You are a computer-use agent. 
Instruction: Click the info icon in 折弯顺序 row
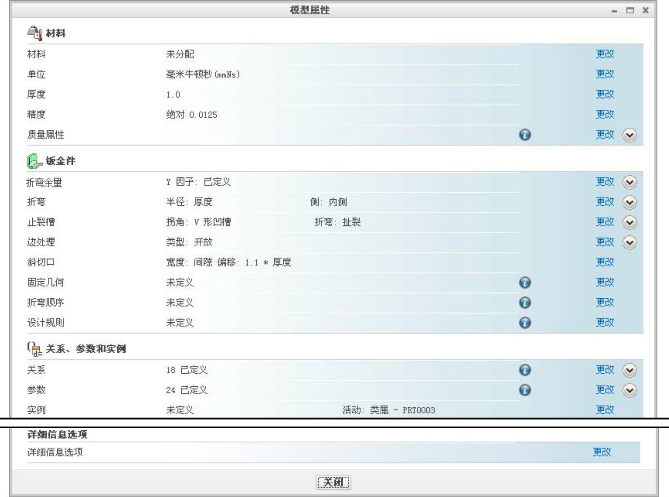click(525, 303)
